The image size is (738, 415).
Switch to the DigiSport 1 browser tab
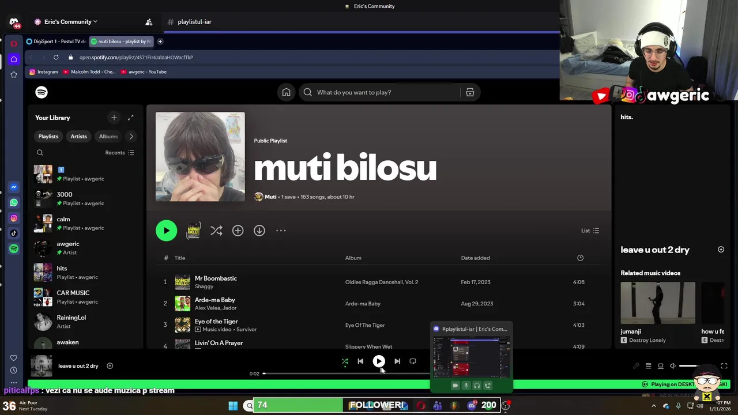coord(56,41)
